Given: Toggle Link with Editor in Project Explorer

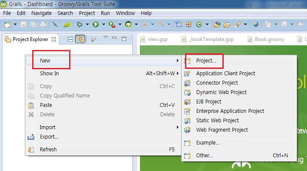Looking at the screenshot, I should click(x=80, y=39).
